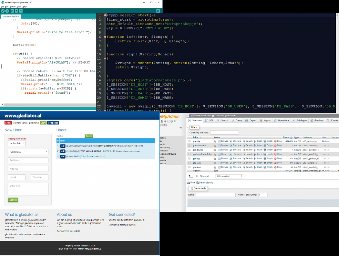Favorite the geocity table star icon
This screenshot has height=256, width=339.
(215, 141)
